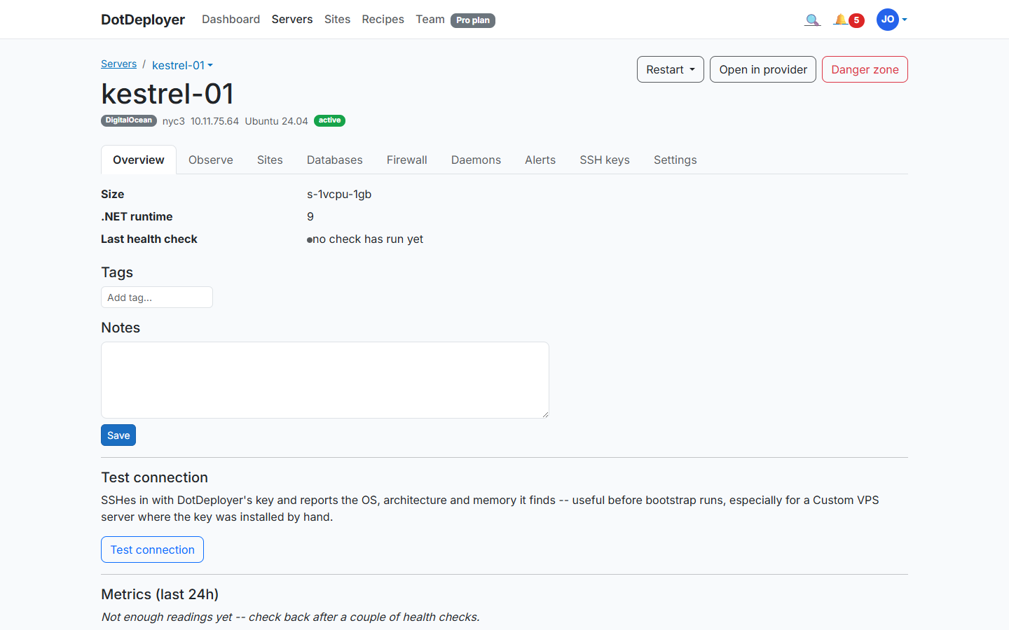Open notifications bell with 5 badge
This screenshot has width=1009, height=630.
[x=848, y=20]
